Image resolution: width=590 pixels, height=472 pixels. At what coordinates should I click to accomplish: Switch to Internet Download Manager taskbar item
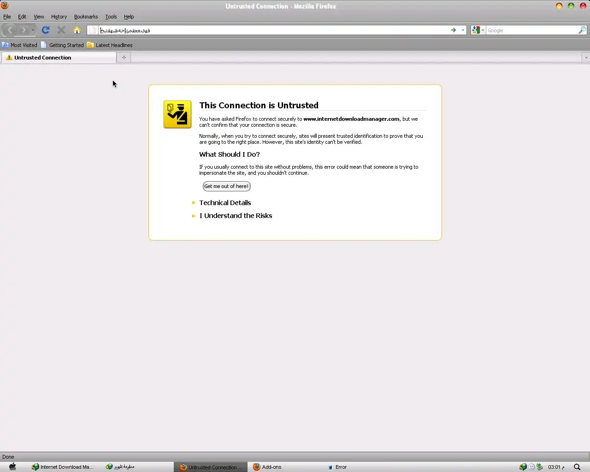63,467
